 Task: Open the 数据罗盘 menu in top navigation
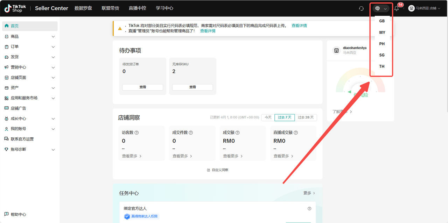click(83, 8)
